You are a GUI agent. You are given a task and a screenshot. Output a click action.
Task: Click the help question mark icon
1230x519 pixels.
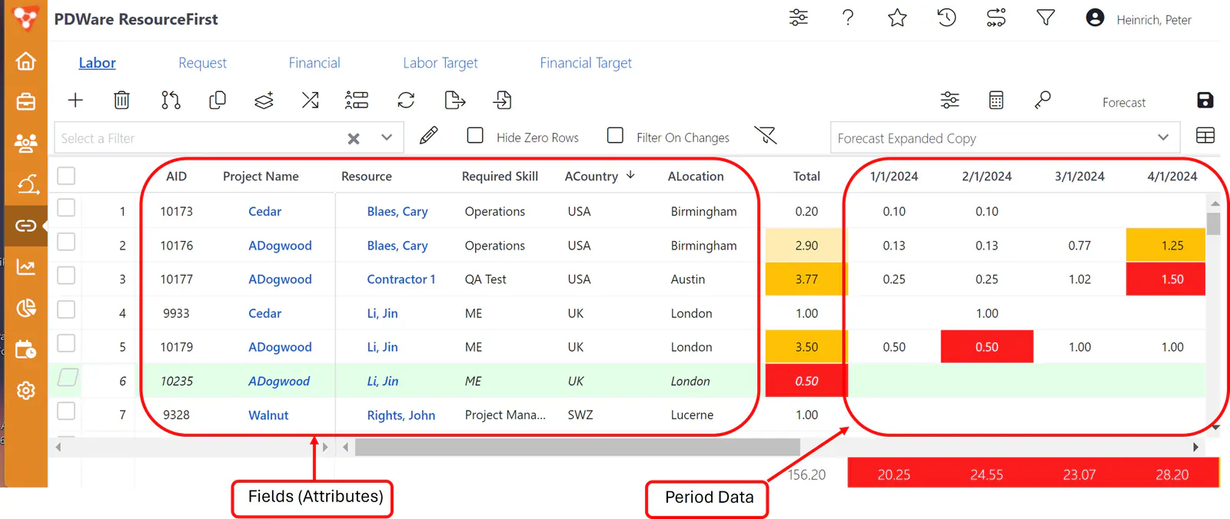point(848,18)
